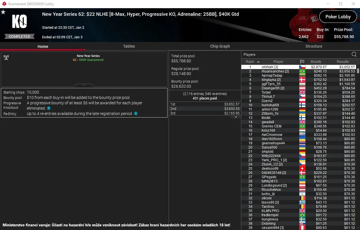Click the PokerStars logo in title bar
Viewport: 360px width, 230px height.
tap(4, 4)
